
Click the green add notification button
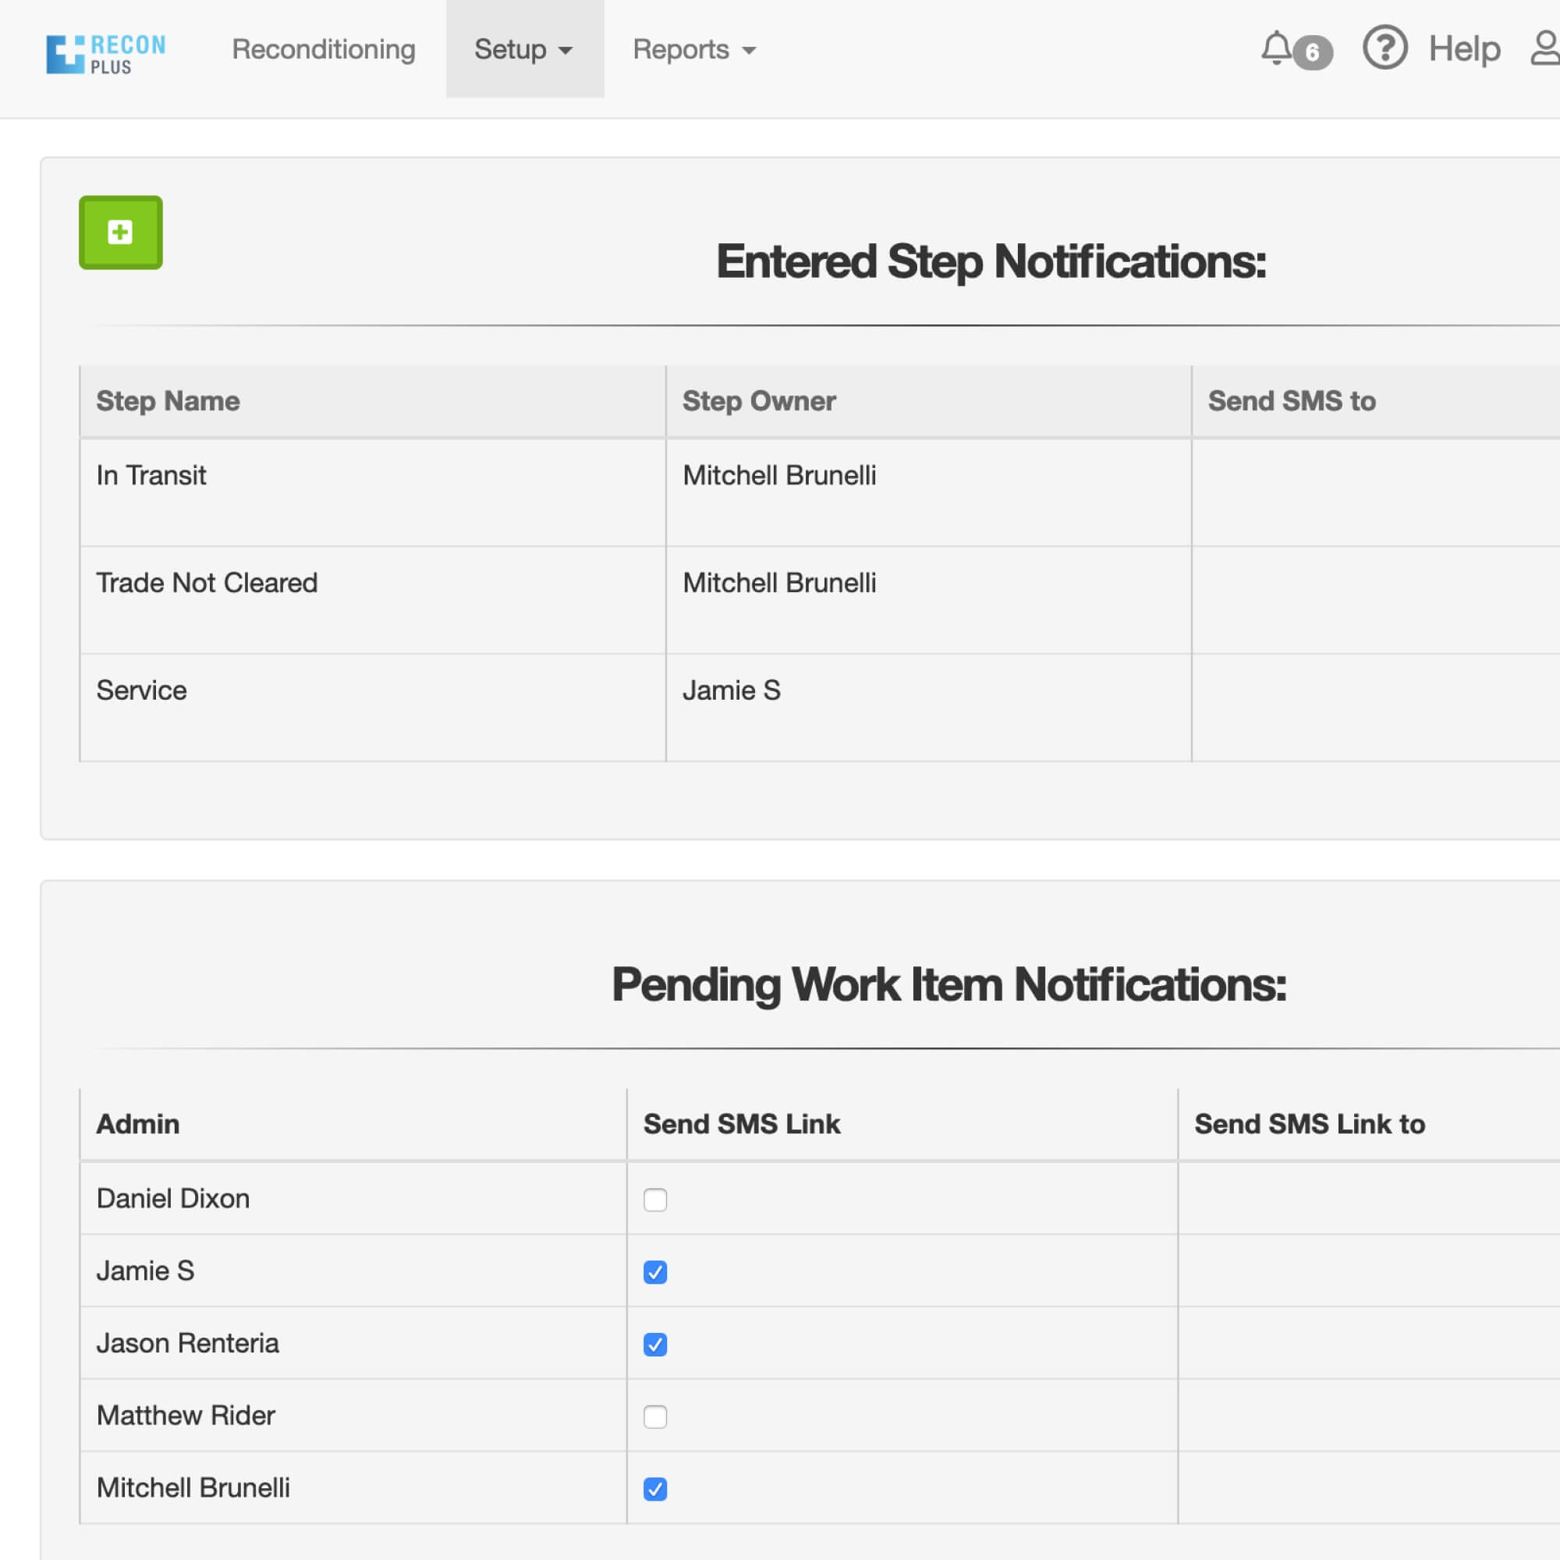(x=120, y=232)
